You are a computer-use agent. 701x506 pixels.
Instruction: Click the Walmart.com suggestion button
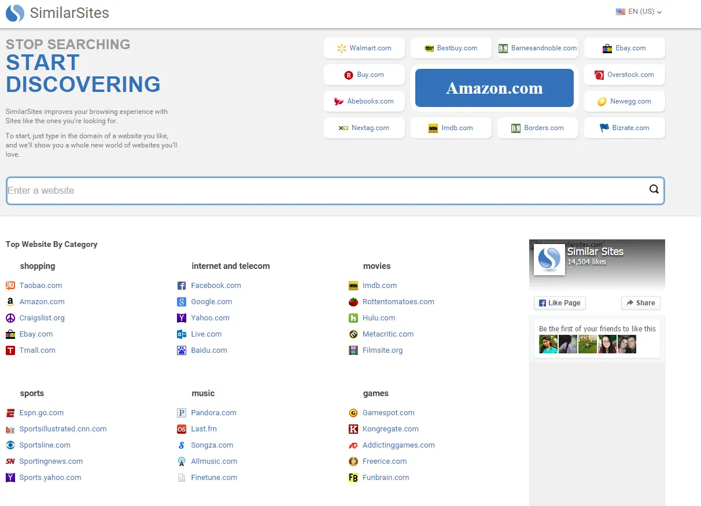(364, 48)
